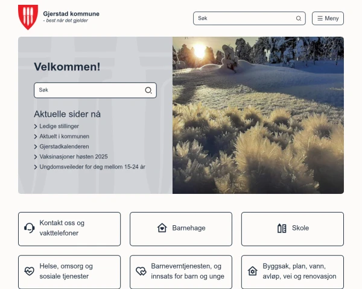Click the magnifier icon in welcome search box
The width and height of the screenshot is (362, 289).
148,90
